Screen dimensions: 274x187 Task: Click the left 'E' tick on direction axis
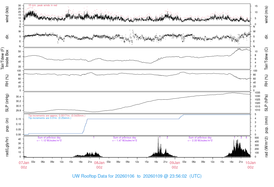click(x=20, y=41)
